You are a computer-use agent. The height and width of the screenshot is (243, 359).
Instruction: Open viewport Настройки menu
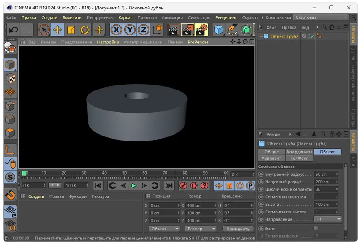click(108, 42)
